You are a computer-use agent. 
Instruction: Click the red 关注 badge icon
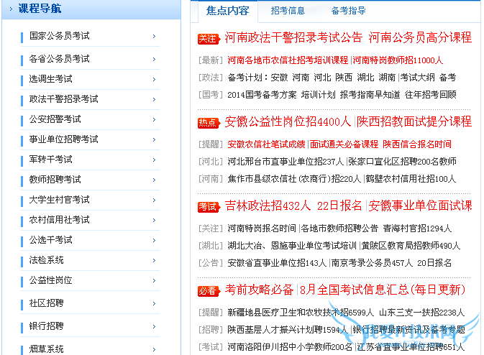(x=209, y=39)
